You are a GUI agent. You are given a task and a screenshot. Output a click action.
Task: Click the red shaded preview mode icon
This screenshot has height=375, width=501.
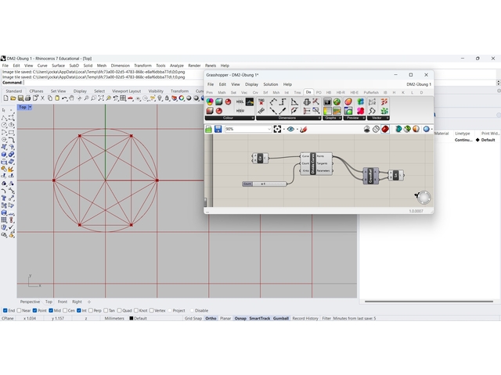387,129
